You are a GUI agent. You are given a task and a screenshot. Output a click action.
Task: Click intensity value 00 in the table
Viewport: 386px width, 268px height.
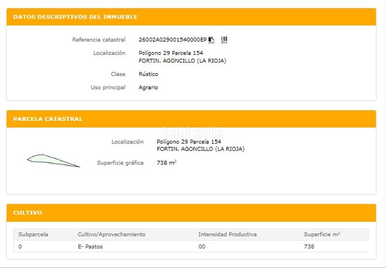[x=202, y=247]
